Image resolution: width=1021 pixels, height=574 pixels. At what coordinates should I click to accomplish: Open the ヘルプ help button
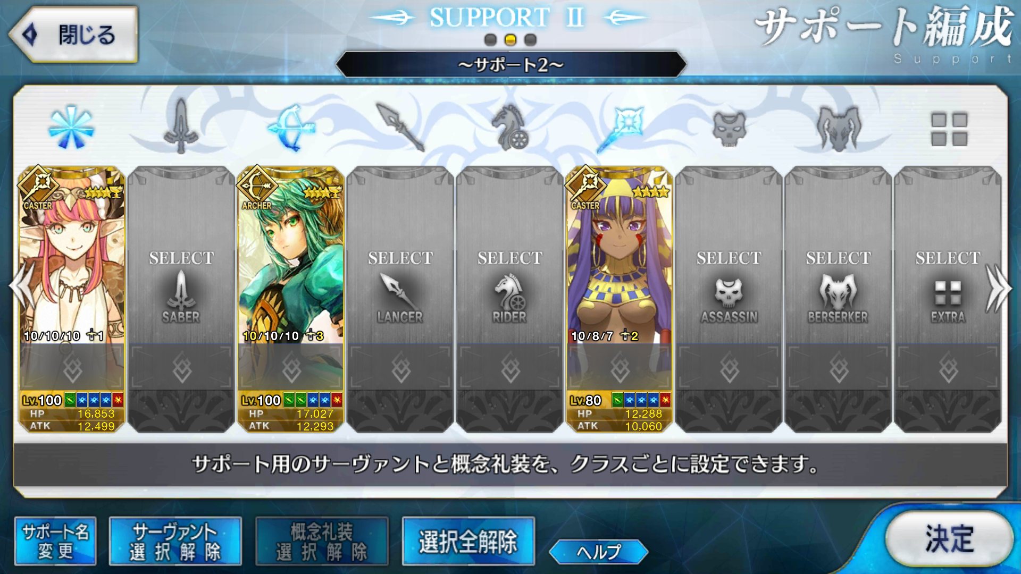point(598,552)
